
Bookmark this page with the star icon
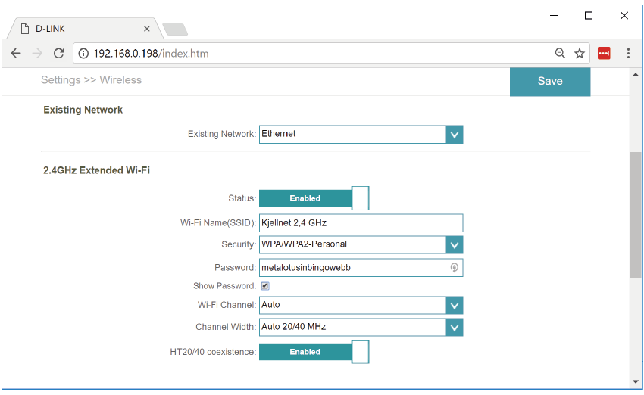click(x=580, y=54)
